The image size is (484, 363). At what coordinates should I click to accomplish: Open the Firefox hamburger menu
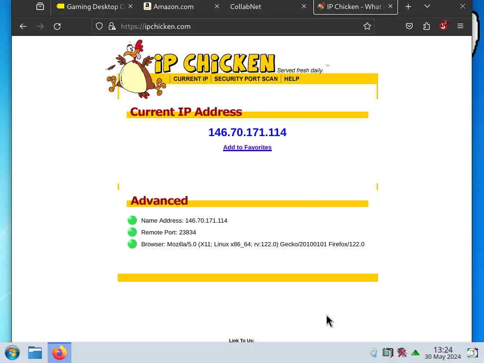[460, 26]
